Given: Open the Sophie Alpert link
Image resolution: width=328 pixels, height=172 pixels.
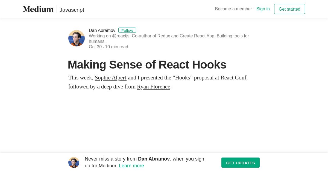Looking at the screenshot, I should [x=110, y=78].
